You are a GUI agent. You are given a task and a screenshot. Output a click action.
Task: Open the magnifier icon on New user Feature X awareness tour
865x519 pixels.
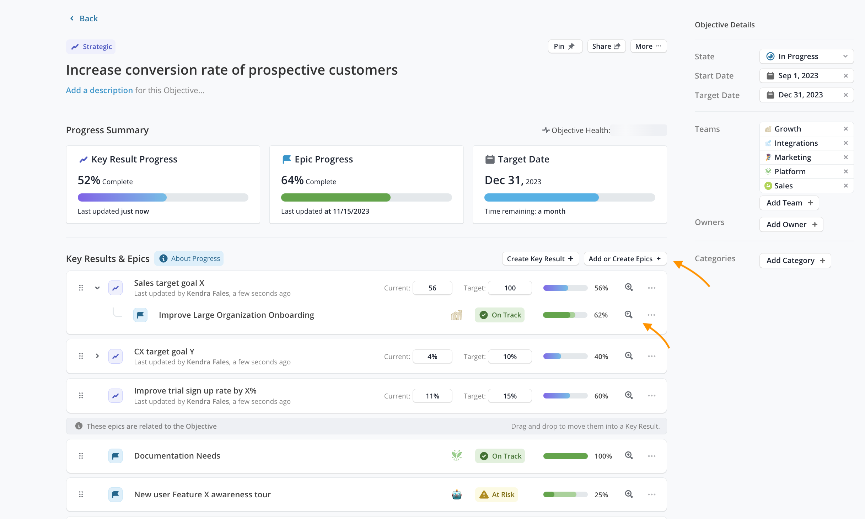click(x=629, y=494)
